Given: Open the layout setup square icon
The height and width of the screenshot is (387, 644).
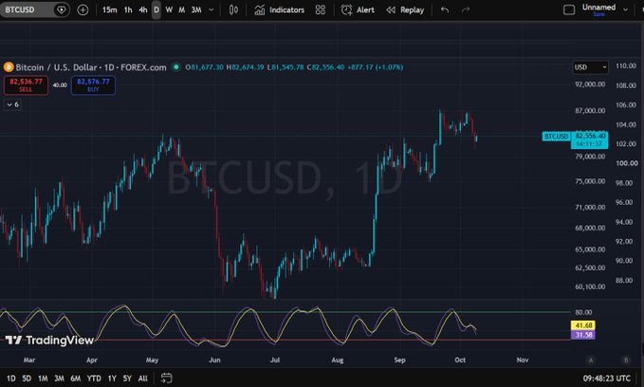Looking at the screenshot, I should pos(569,9).
